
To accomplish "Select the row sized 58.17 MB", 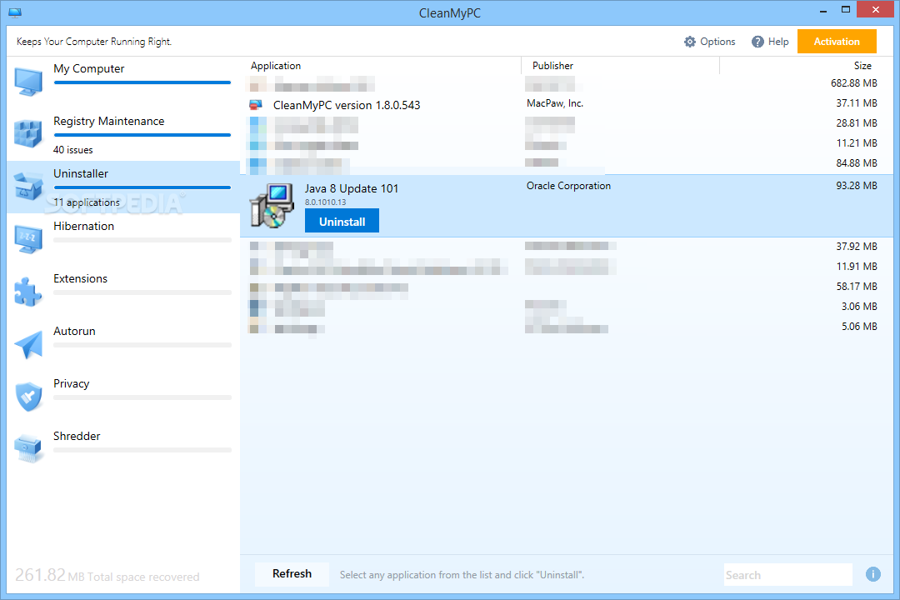I will point(567,287).
